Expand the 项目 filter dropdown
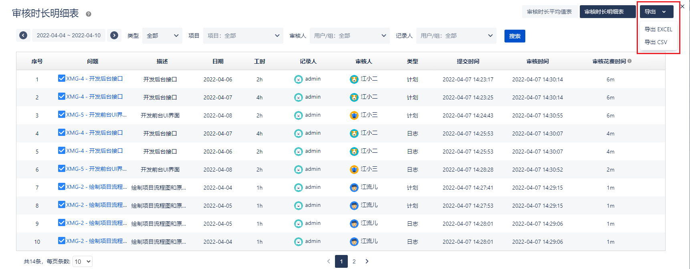The image size is (690, 269). pyautogui.click(x=243, y=36)
